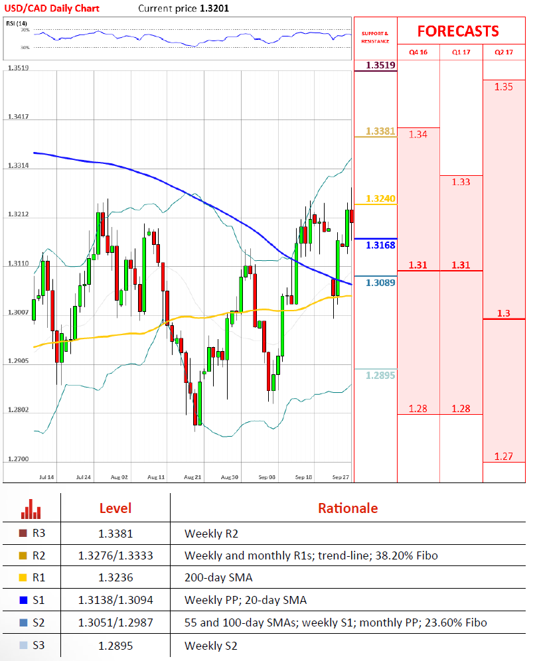Click the Weekly PP; 20-day SMA rationale
The height and width of the screenshot is (661, 533).
click(246, 601)
